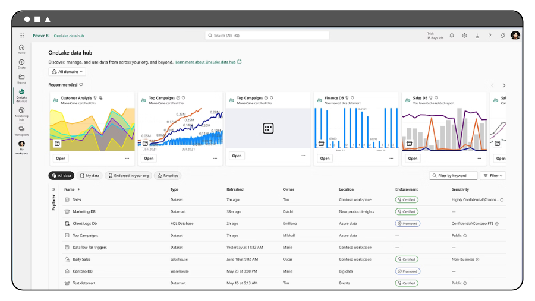This screenshot has height=301, width=535.
Task: Click New product insights location
Action: 357,212
